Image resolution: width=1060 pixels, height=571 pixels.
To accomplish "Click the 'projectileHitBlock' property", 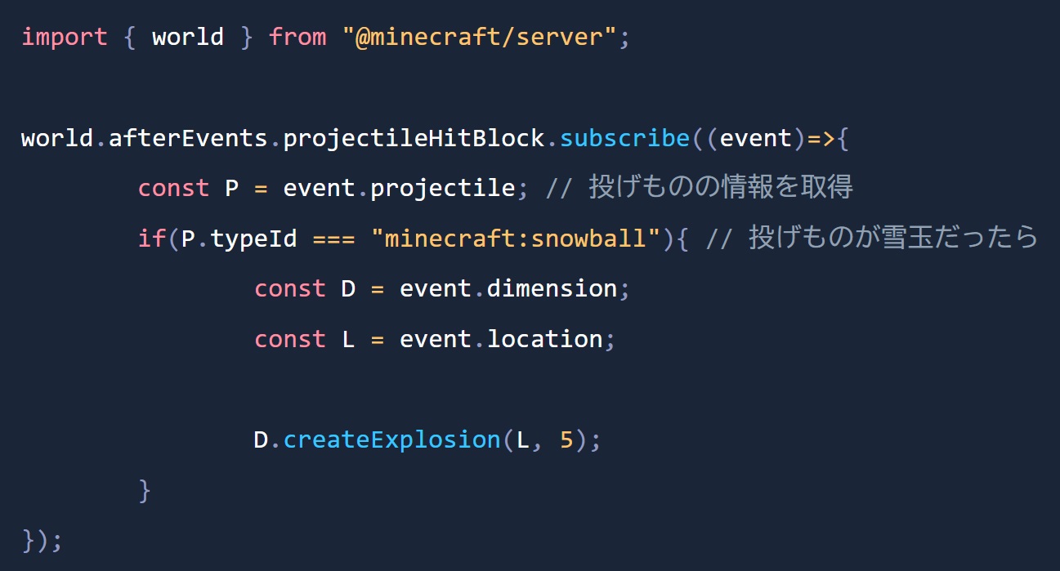I will [414, 138].
